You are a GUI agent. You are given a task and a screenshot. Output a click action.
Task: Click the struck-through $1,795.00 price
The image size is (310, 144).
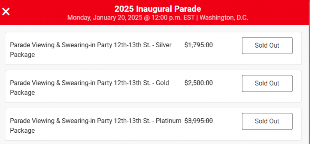[198, 45]
